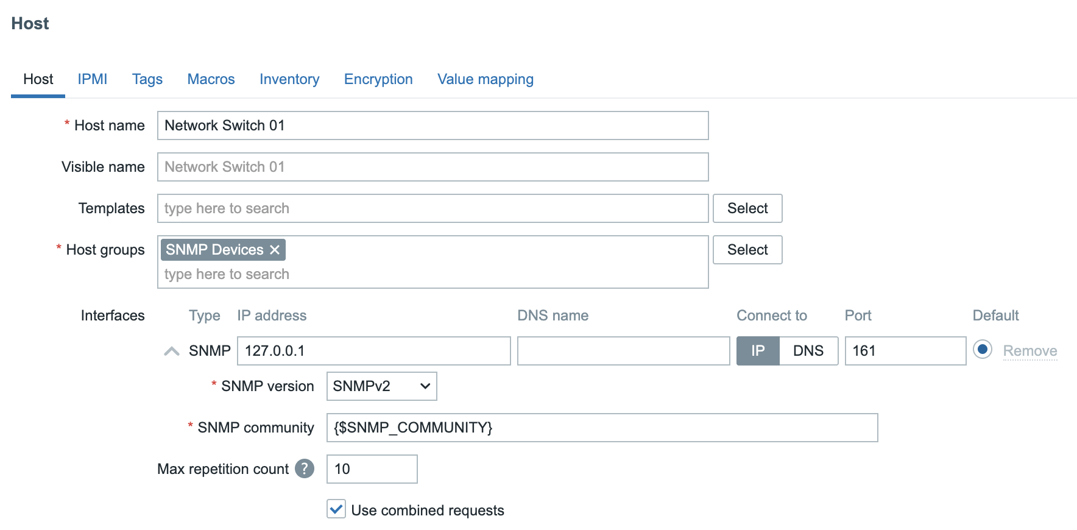Switch to the IPMI tab
This screenshot has width=1077, height=530.
click(93, 79)
